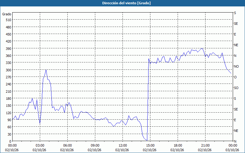
Task: Select the y-axis value 450
Action: click(9, 34)
